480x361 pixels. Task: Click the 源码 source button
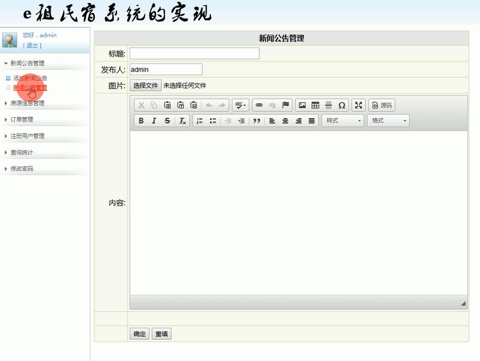(382, 105)
